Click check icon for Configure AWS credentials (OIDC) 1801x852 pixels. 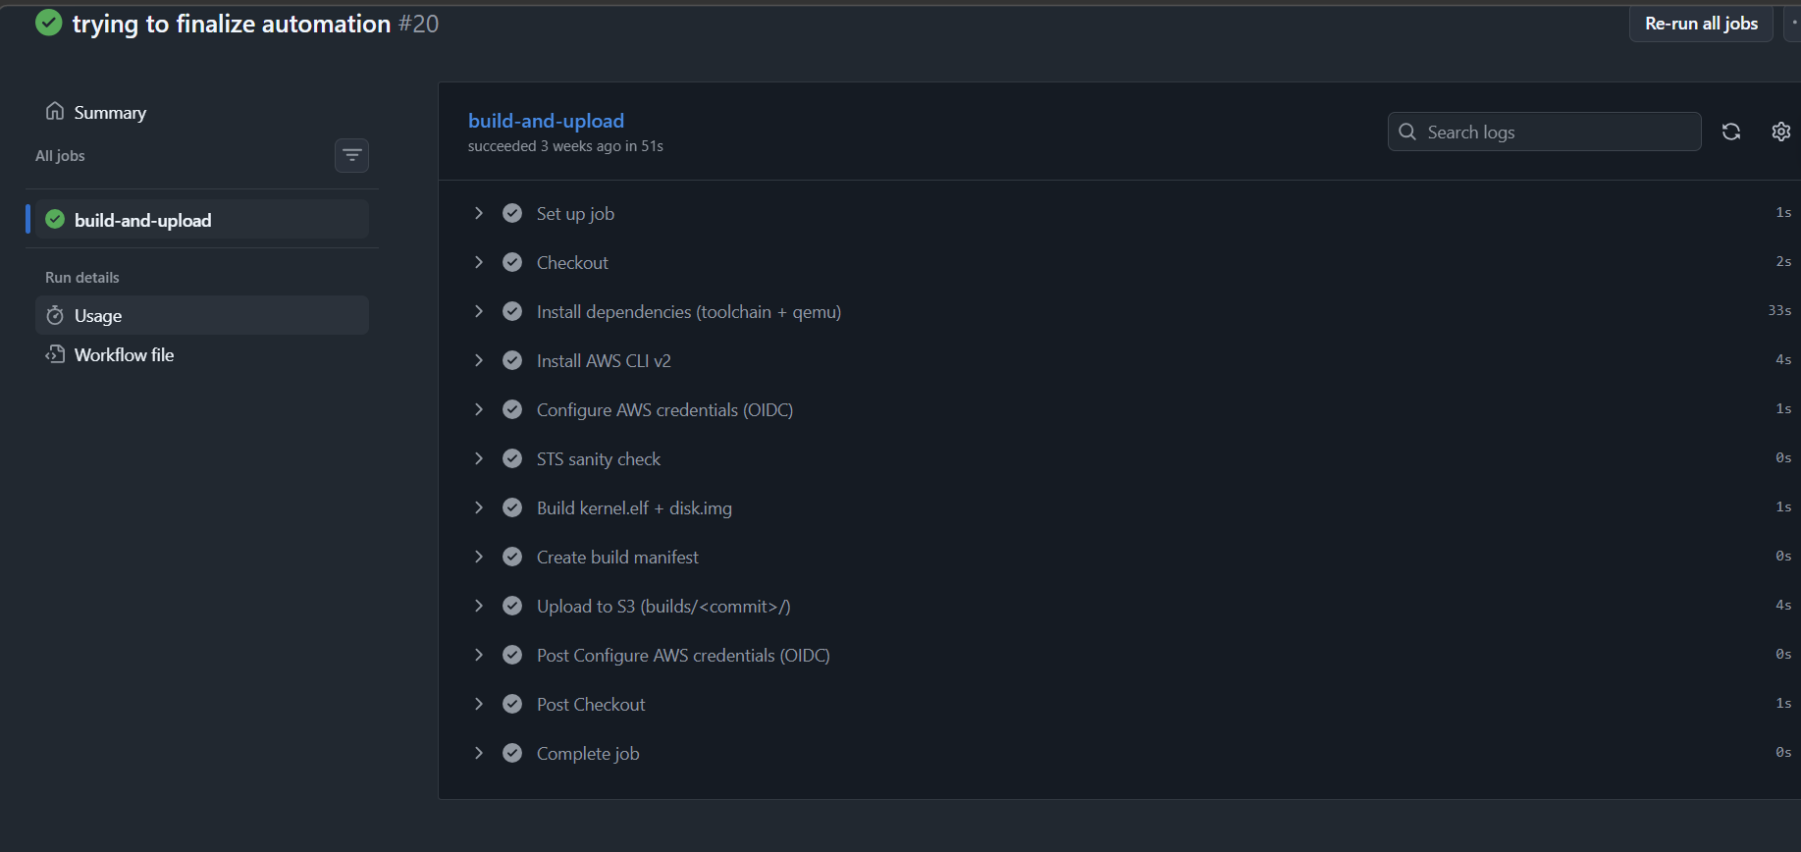click(x=512, y=409)
